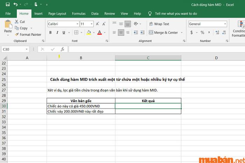Switch to the Data tab
The image size is (245, 163).
[x=95, y=14]
